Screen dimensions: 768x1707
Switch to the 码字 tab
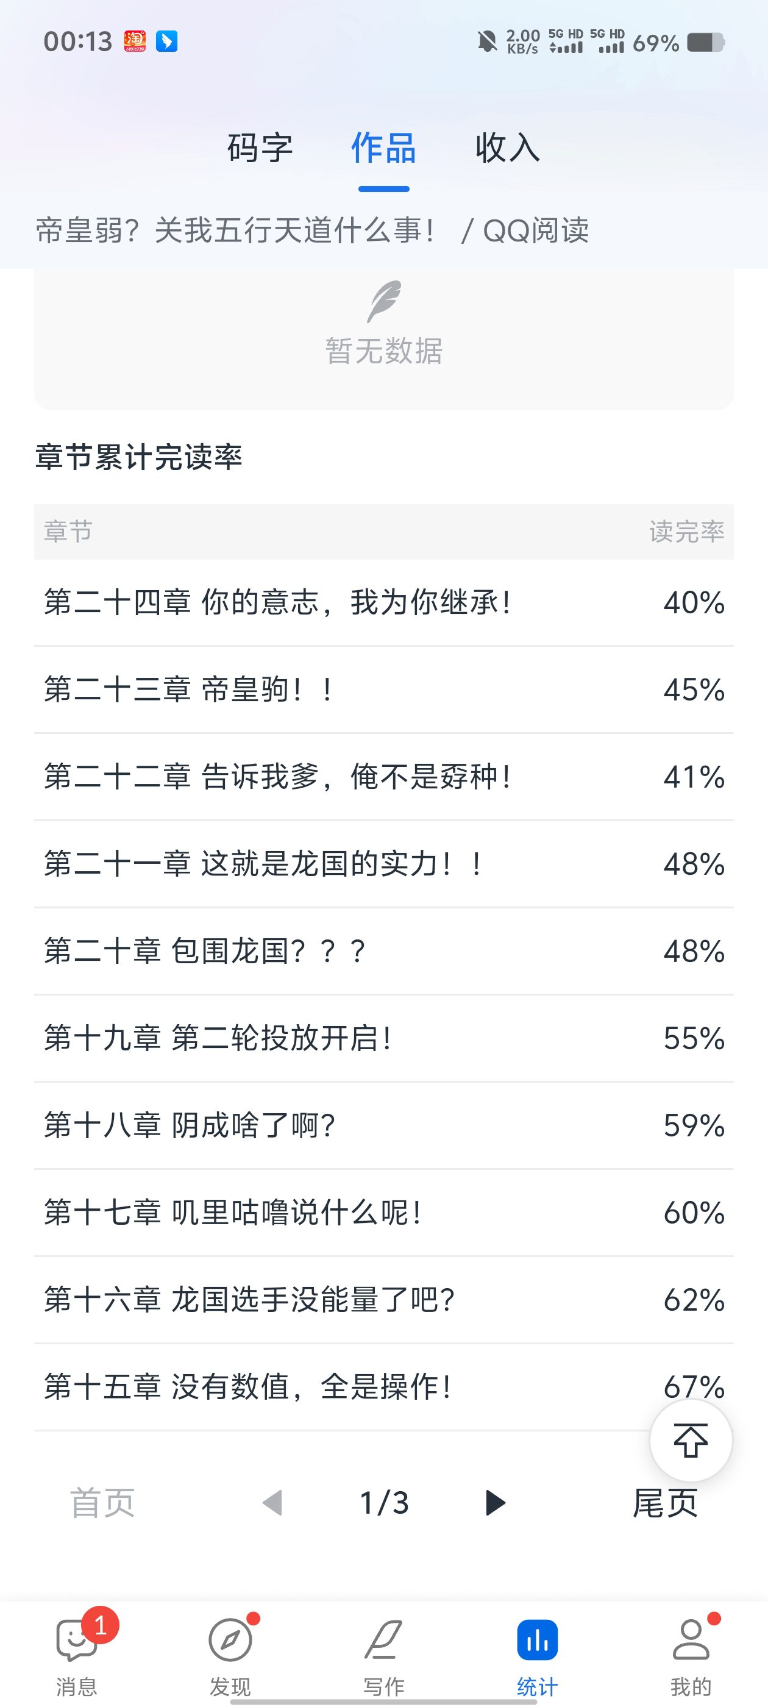[260, 147]
